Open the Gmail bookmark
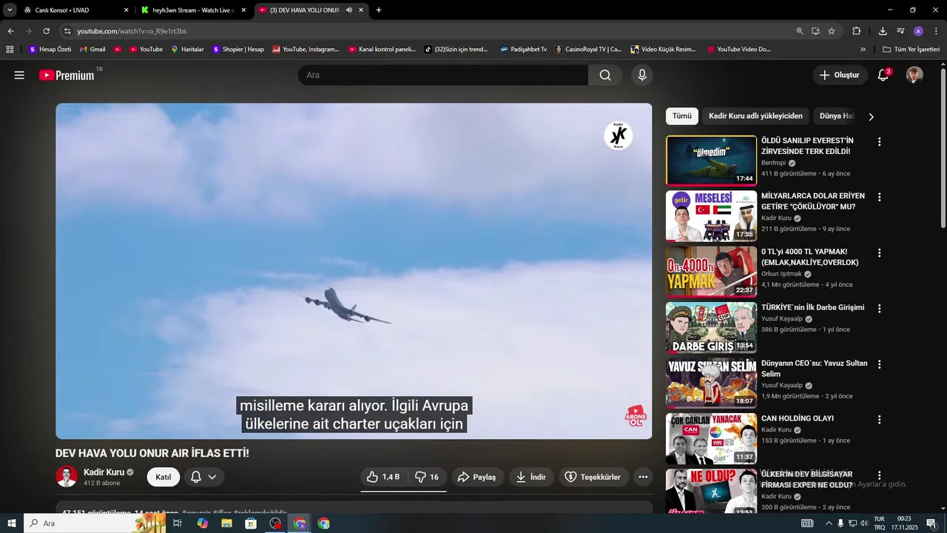Viewport: 947px width, 533px height. pyautogui.click(x=92, y=50)
